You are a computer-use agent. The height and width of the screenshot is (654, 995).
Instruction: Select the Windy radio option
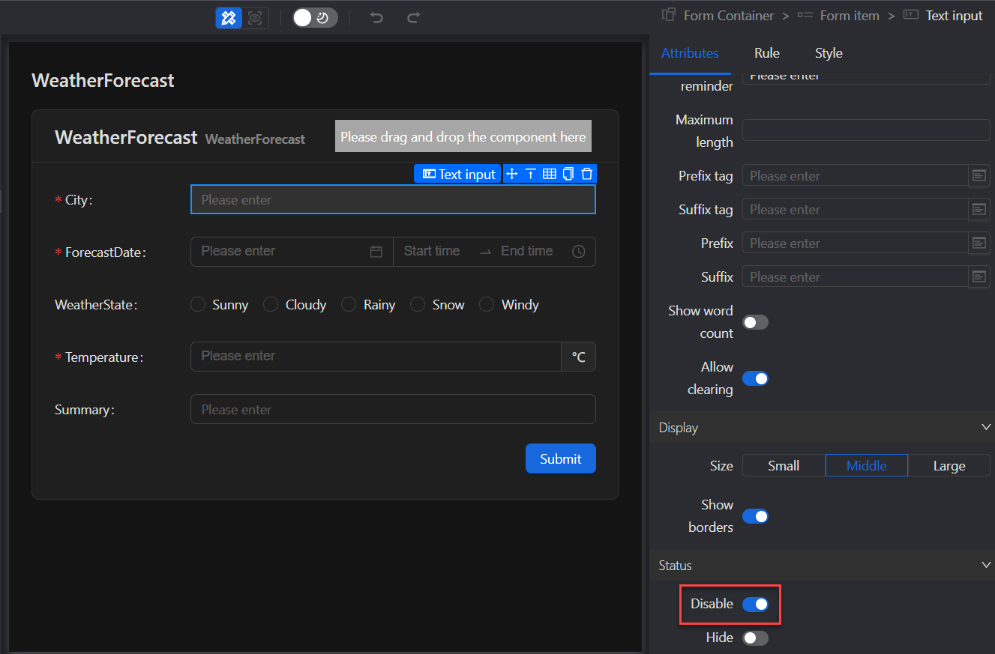pos(487,304)
